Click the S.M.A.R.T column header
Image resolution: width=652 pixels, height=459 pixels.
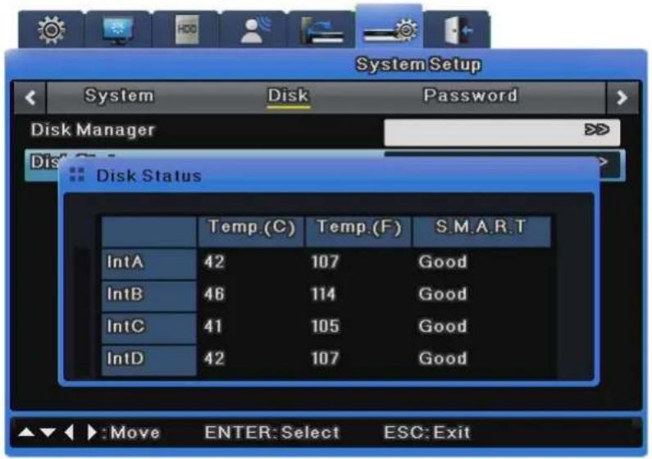[481, 230]
